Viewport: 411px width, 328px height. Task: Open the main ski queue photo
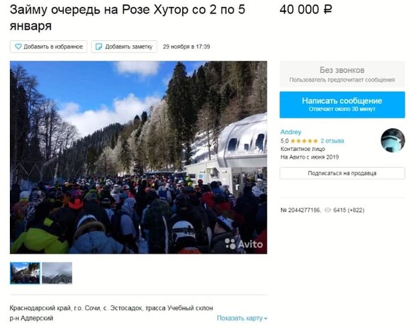click(x=138, y=157)
